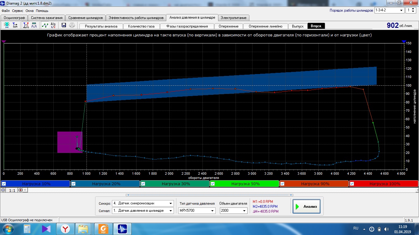Open Сервис menu
This screenshot has height=235, width=419.
point(18,10)
